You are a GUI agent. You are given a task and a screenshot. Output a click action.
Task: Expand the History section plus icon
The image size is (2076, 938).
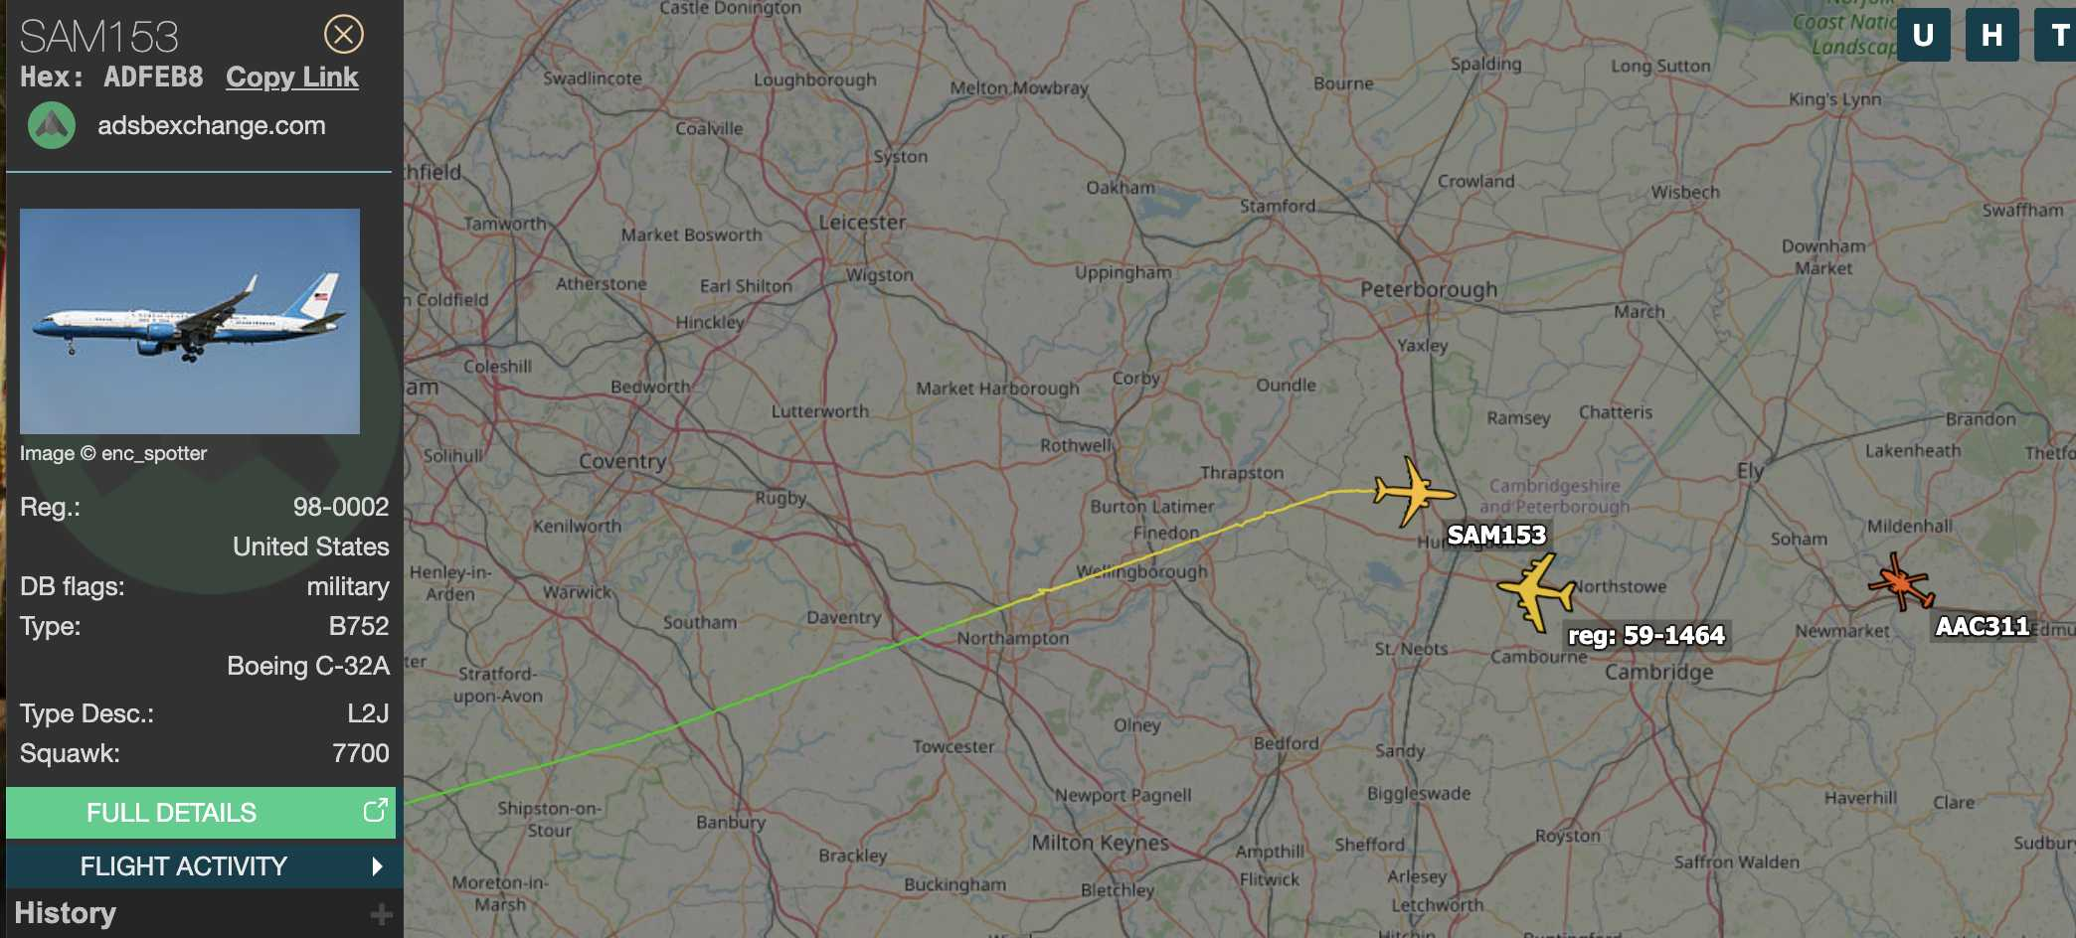click(381, 914)
